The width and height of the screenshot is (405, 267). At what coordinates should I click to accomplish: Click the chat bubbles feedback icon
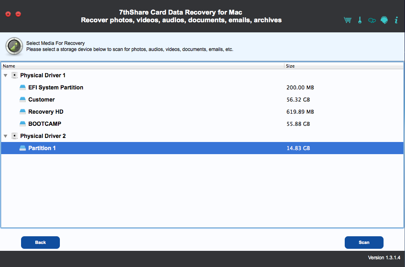coord(372,21)
